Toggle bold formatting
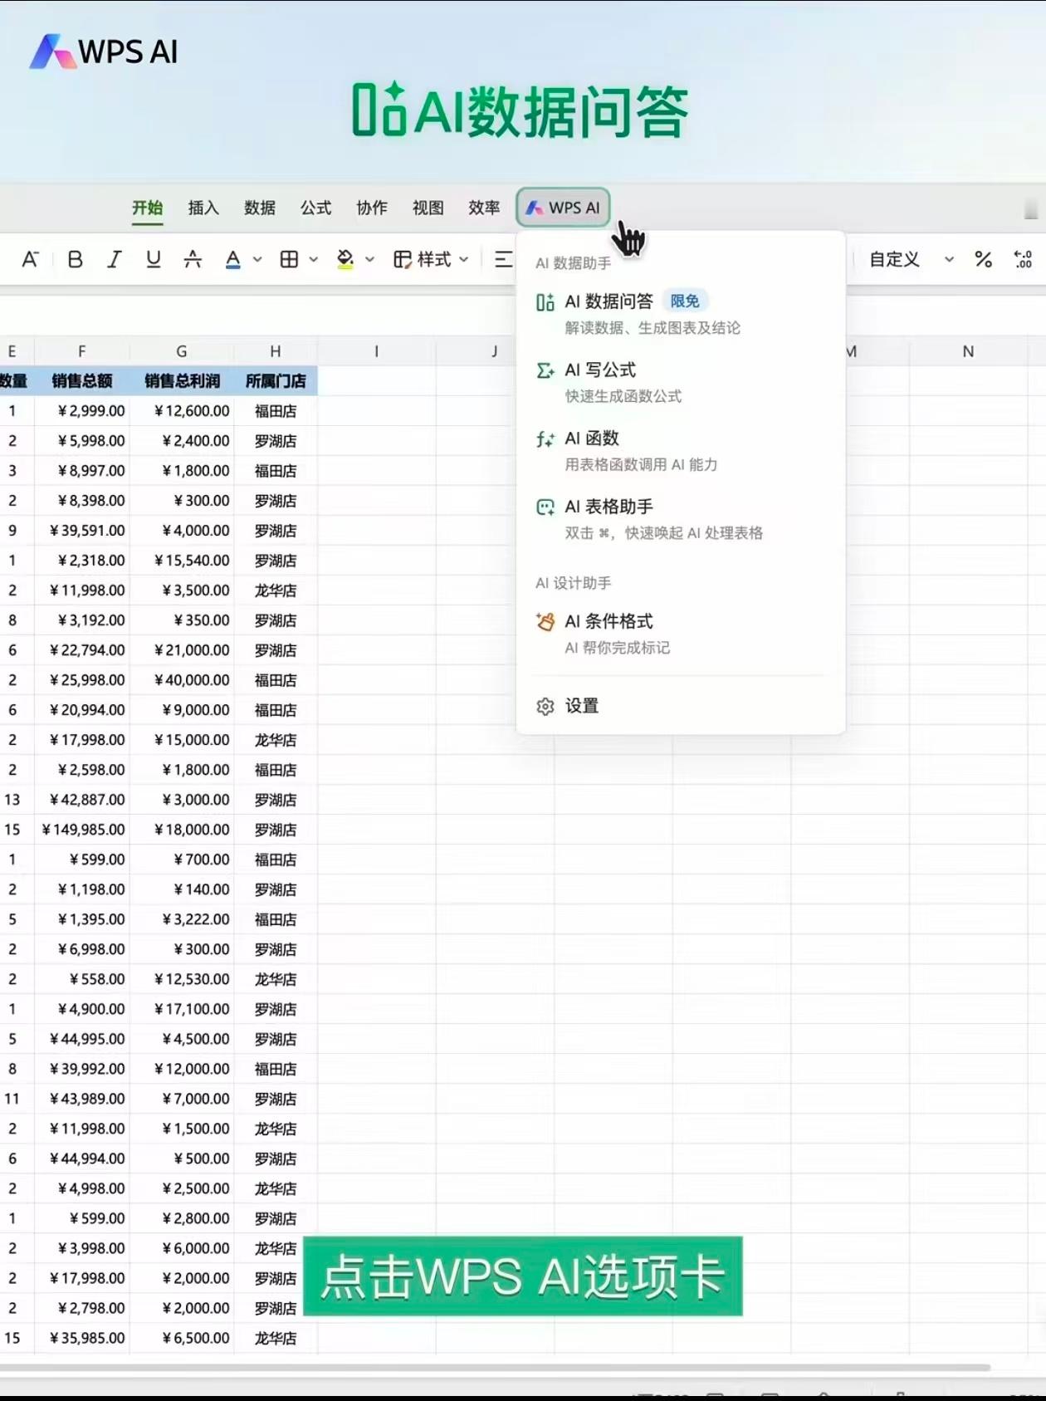The height and width of the screenshot is (1401, 1046). [75, 259]
